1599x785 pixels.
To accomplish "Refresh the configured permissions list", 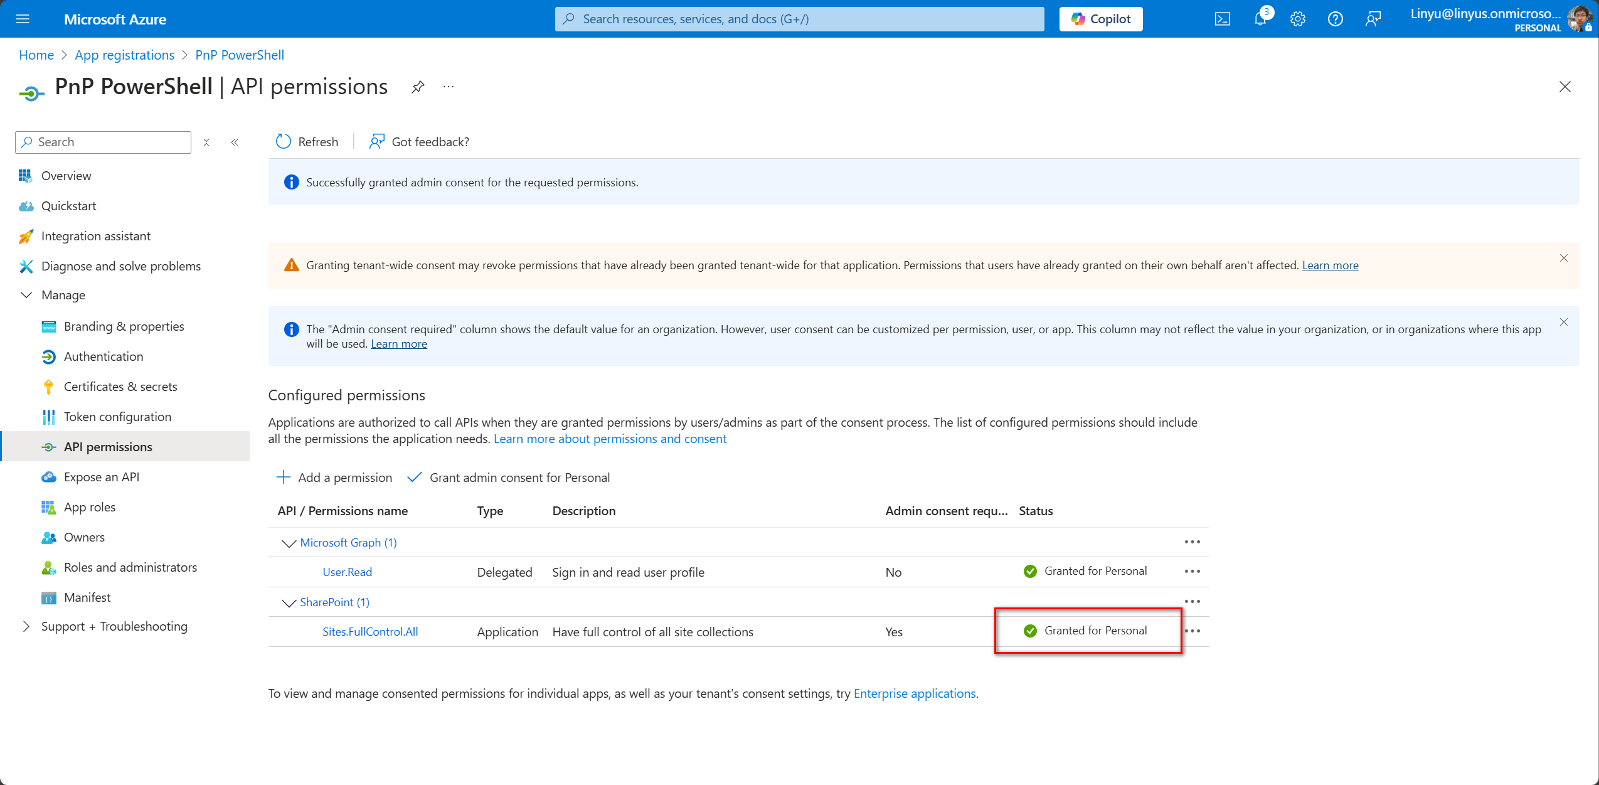I will click(307, 141).
